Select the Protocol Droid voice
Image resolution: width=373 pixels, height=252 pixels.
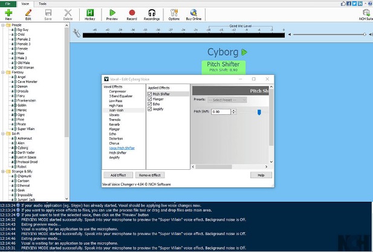(27, 162)
